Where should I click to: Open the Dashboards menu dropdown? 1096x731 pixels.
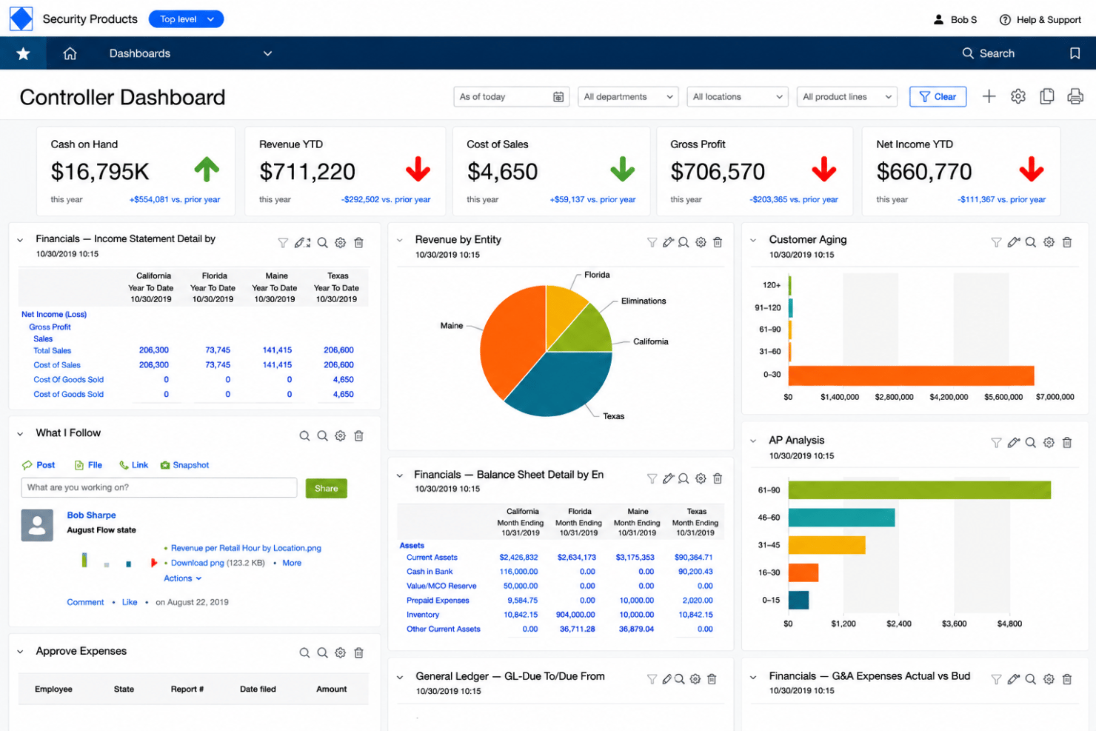tap(267, 53)
